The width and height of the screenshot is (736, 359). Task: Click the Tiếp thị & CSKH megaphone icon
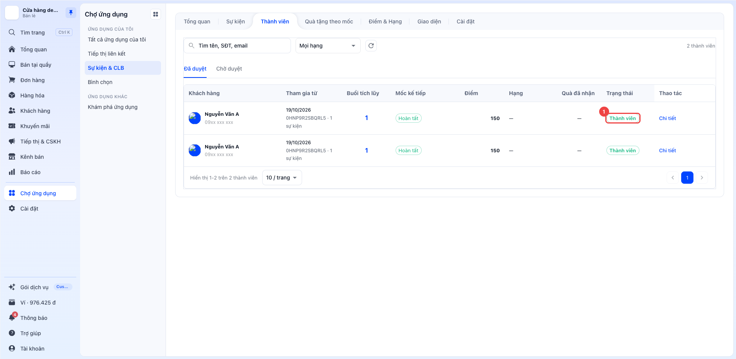click(12, 142)
